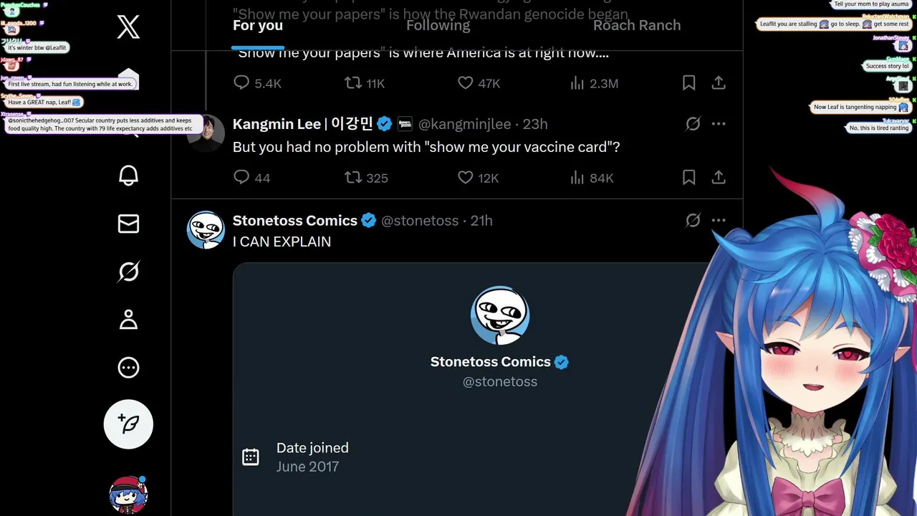The width and height of the screenshot is (917, 516).
Task: Switch to the Roach Ranch tab
Action: tap(637, 25)
